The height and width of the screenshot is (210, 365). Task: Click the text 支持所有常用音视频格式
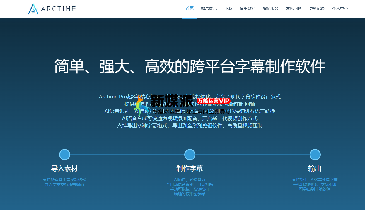64,180
